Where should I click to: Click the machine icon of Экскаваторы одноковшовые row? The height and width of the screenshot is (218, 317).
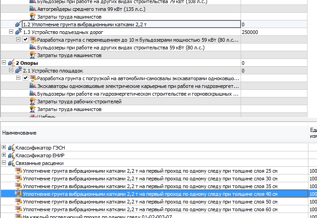33,86
